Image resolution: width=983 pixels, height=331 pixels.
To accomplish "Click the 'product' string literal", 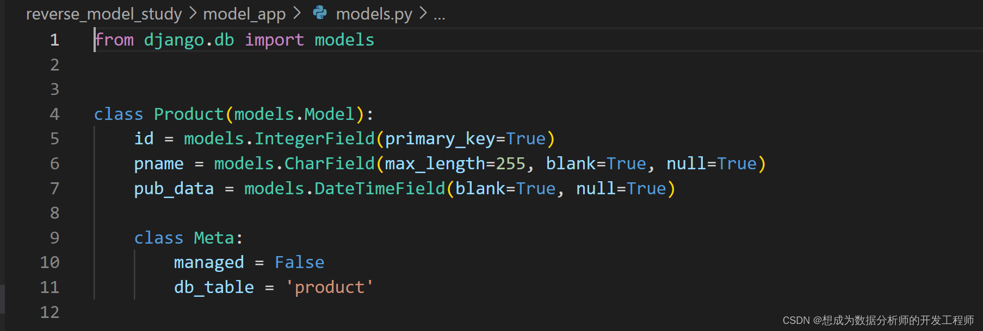I will click(x=330, y=287).
